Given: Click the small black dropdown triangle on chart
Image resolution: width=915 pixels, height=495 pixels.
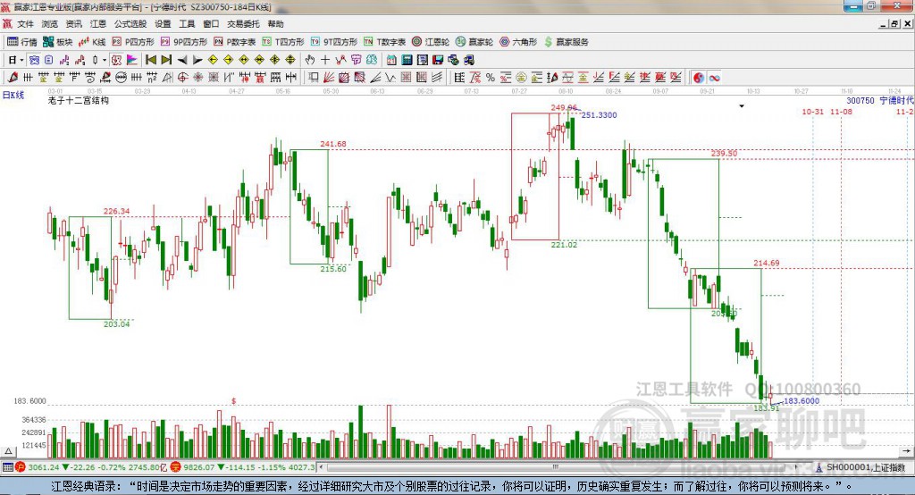Looking at the screenshot, I should [742, 106].
